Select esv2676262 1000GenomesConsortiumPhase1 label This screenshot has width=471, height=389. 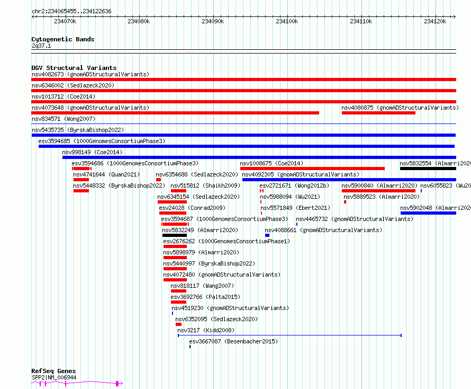pos(227,241)
